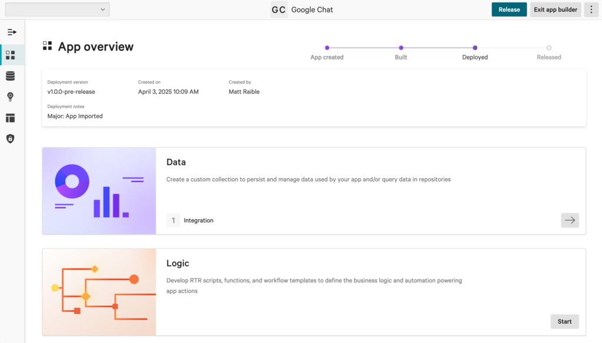Open the empty dropdown at top left

(x=57, y=9)
